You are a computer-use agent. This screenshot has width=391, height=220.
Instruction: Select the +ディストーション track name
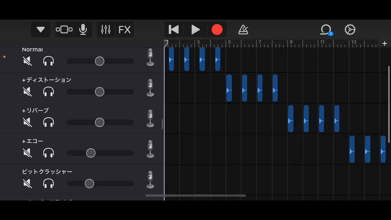click(x=46, y=80)
